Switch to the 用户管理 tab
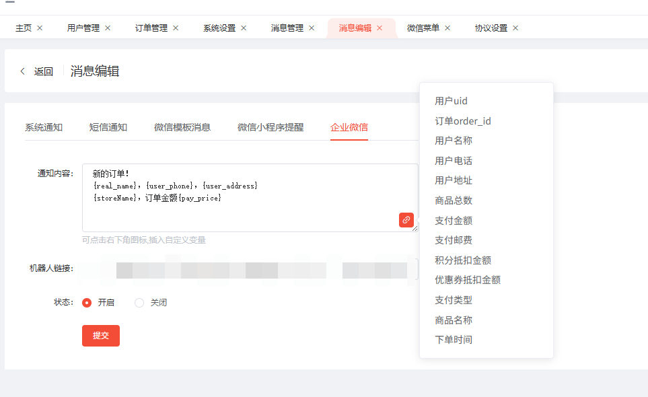 [x=83, y=28]
